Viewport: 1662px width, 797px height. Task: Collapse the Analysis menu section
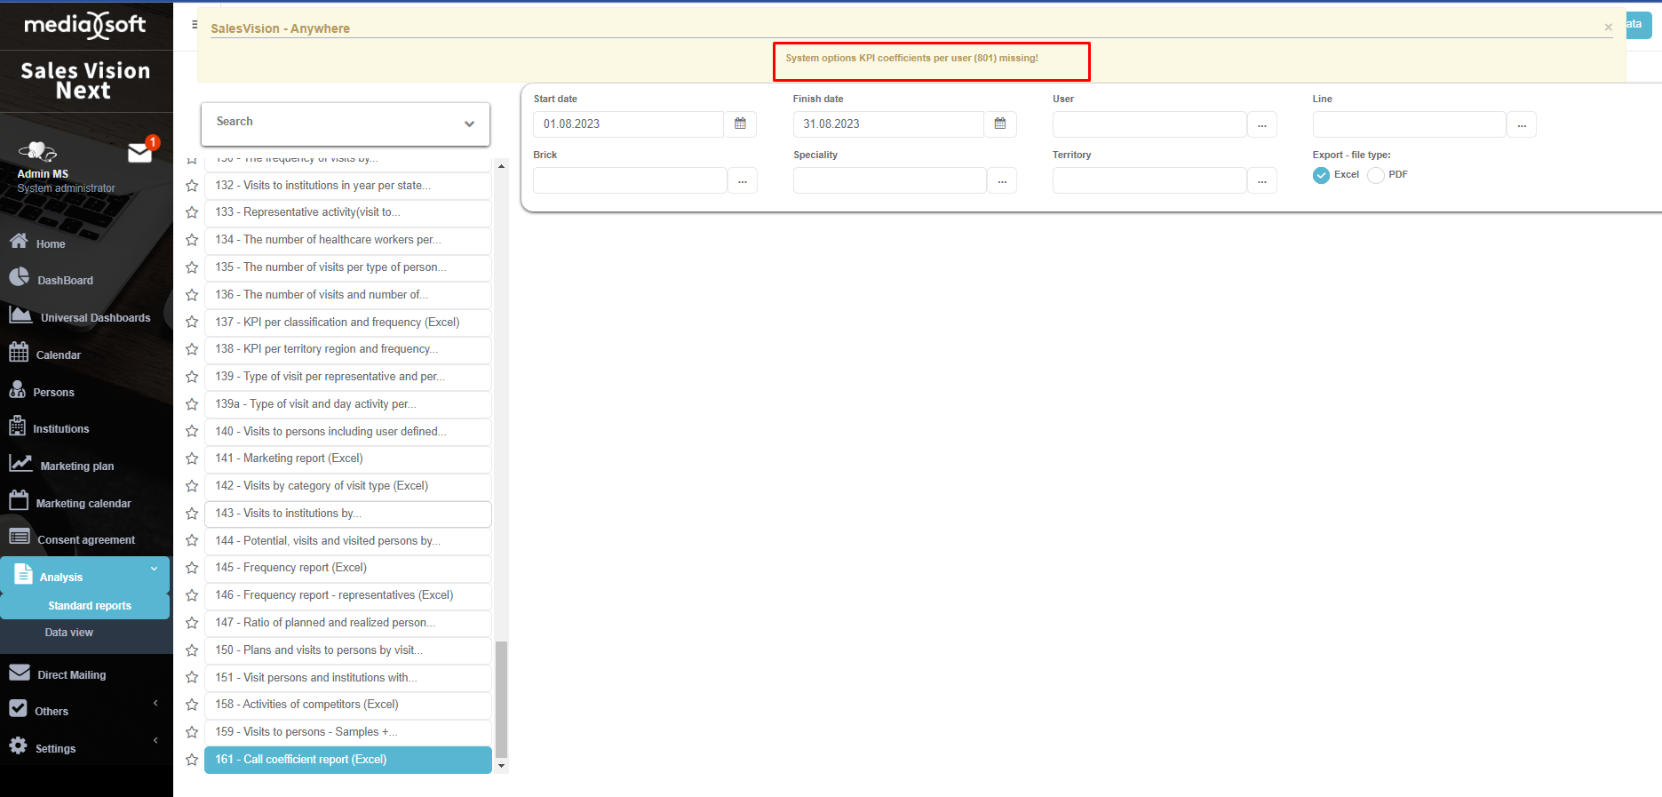[155, 570]
